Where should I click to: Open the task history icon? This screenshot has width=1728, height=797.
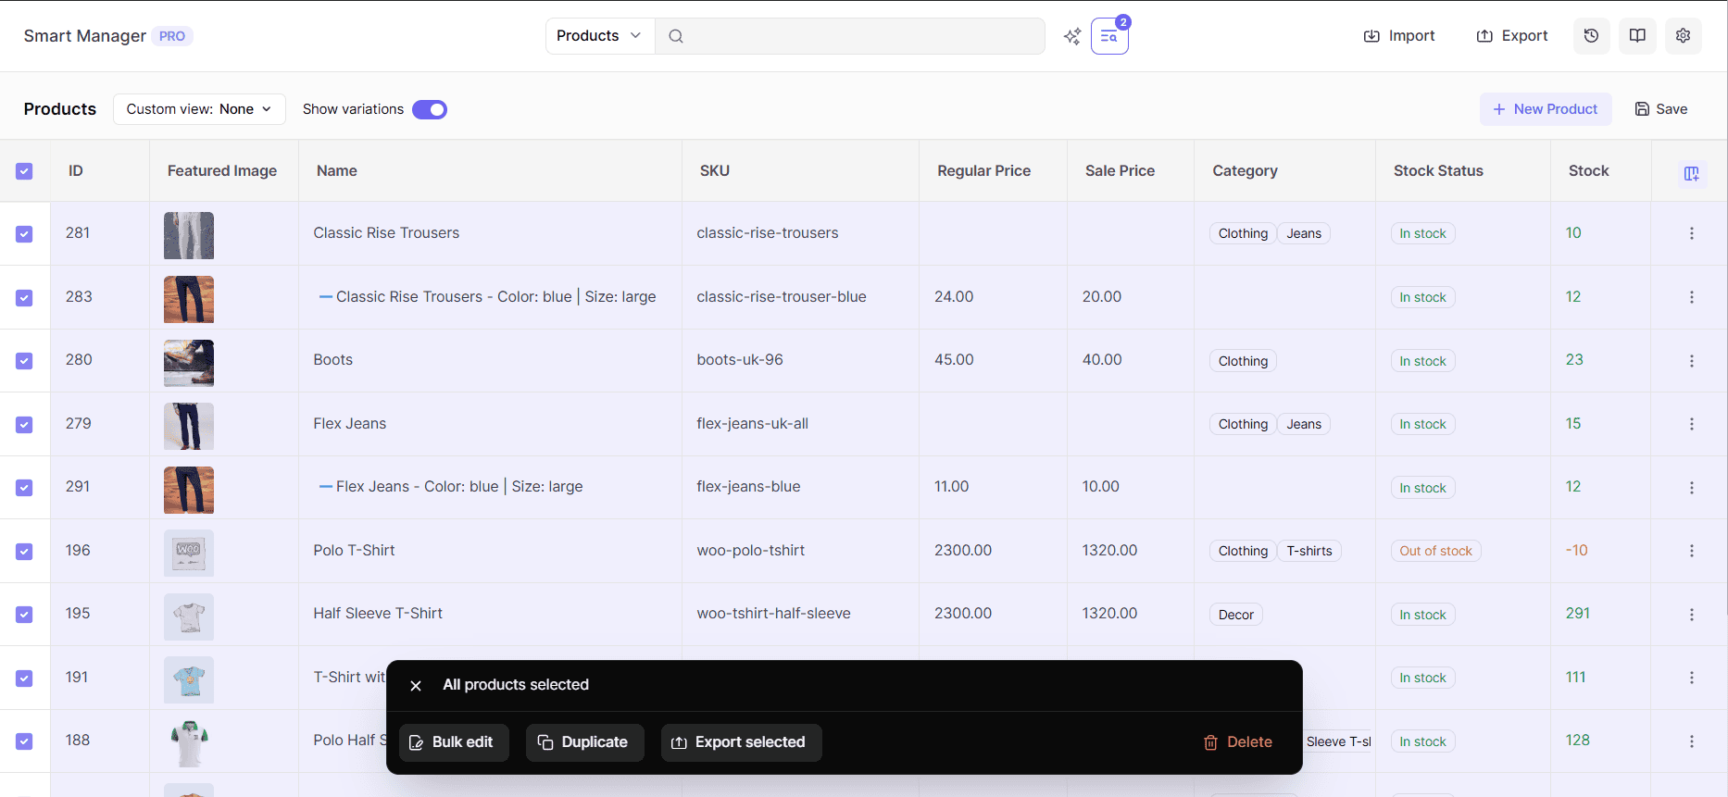1591,36
